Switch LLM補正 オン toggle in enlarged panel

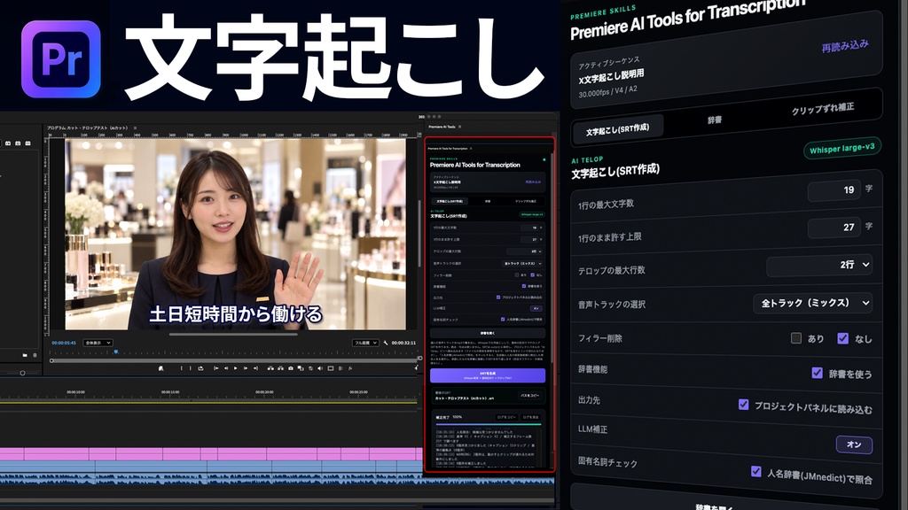pos(854,444)
